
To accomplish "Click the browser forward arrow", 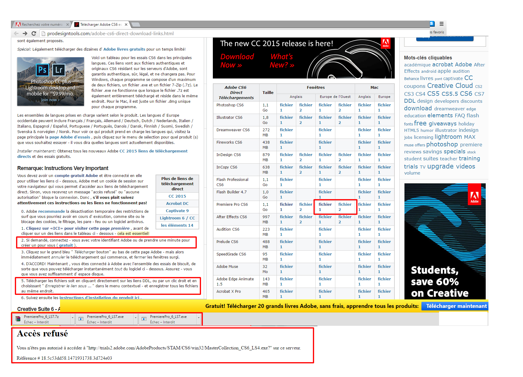I will pyautogui.click(x=25, y=34).
